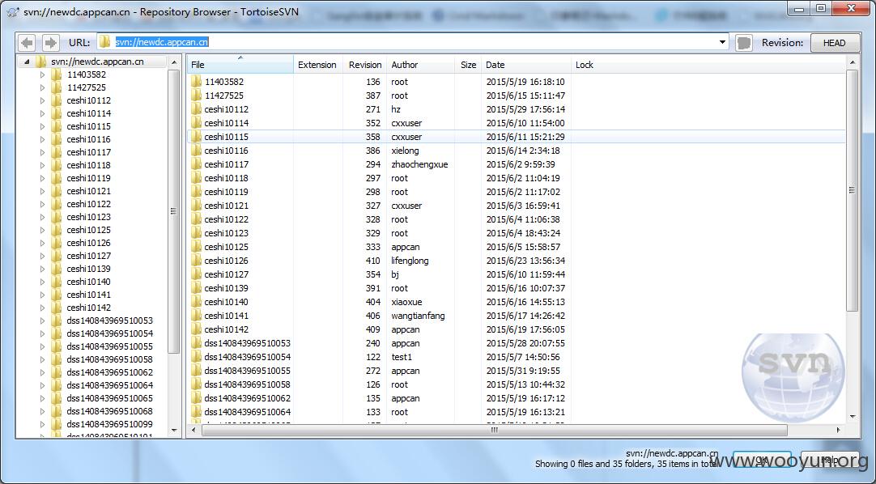Image resolution: width=876 pixels, height=484 pixels.
Task: Click the root svn://newdc.appcan.cn folder icon in the tree
Action: point(40,62)
